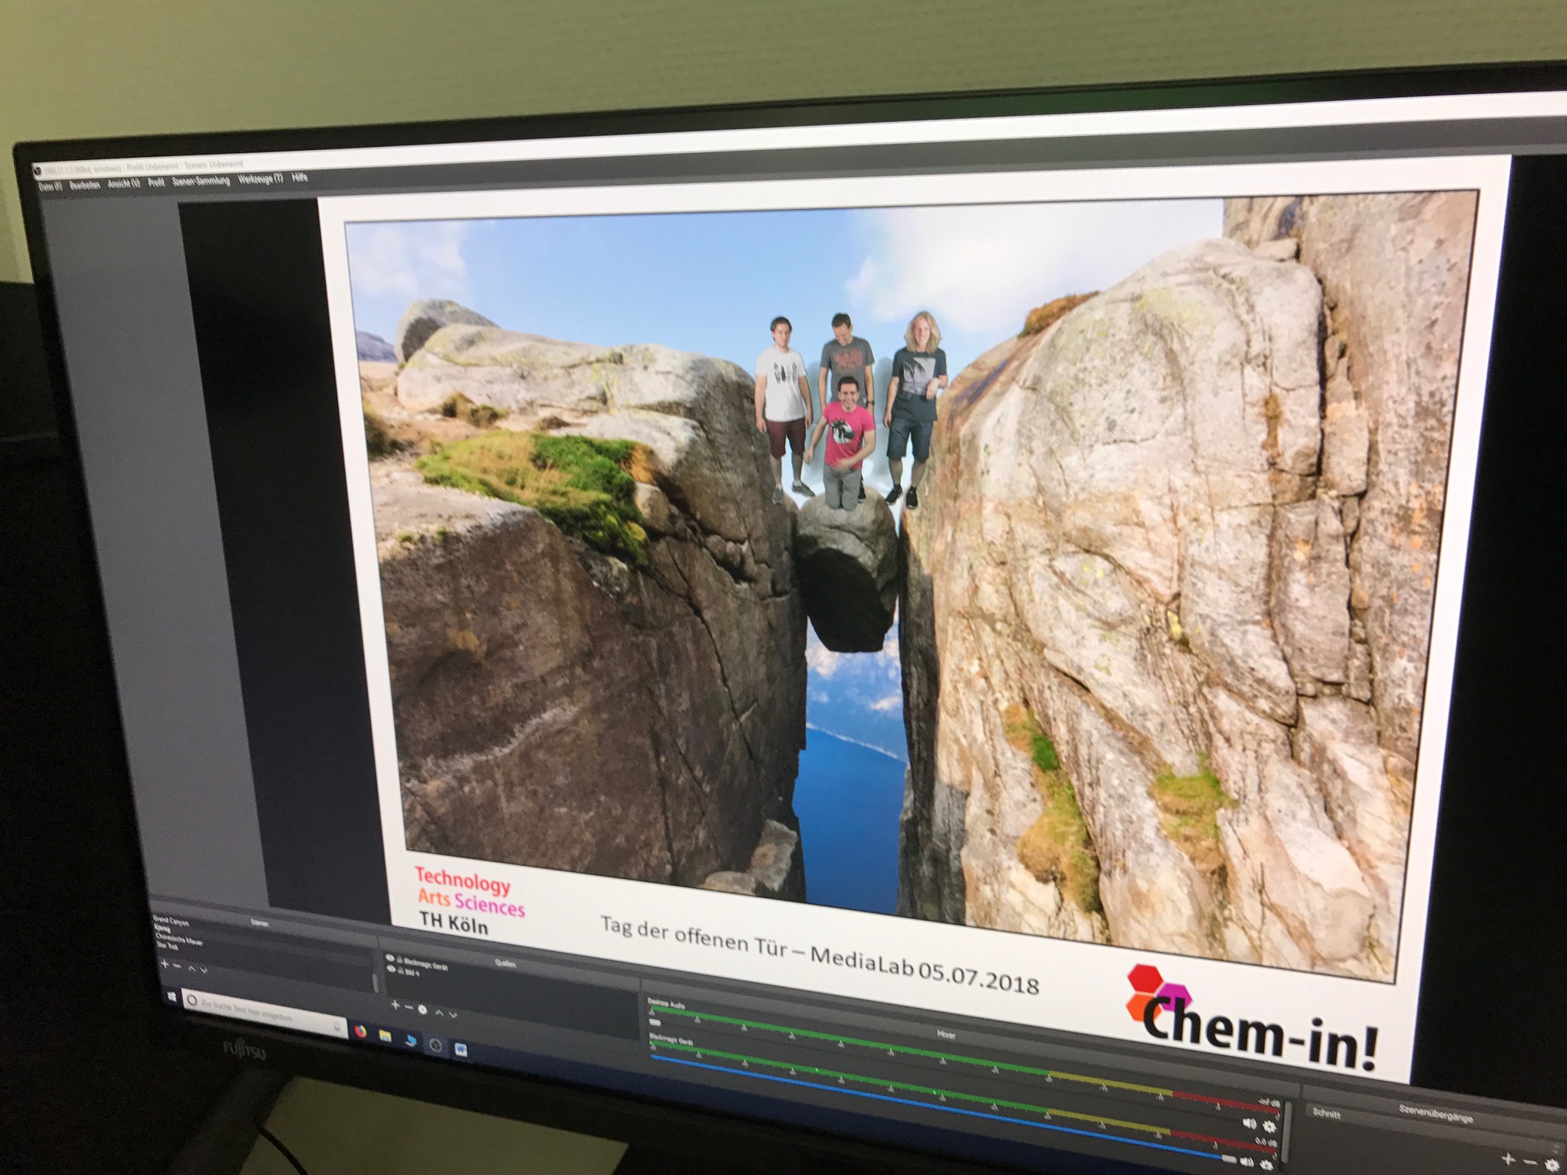Remove selected scene with minus icon

pyautogui.click(x=177, y=966)
